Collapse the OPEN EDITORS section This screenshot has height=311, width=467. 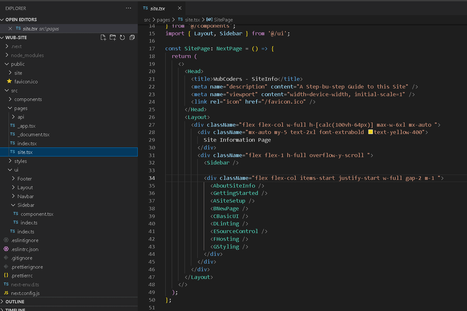(21, 20)
